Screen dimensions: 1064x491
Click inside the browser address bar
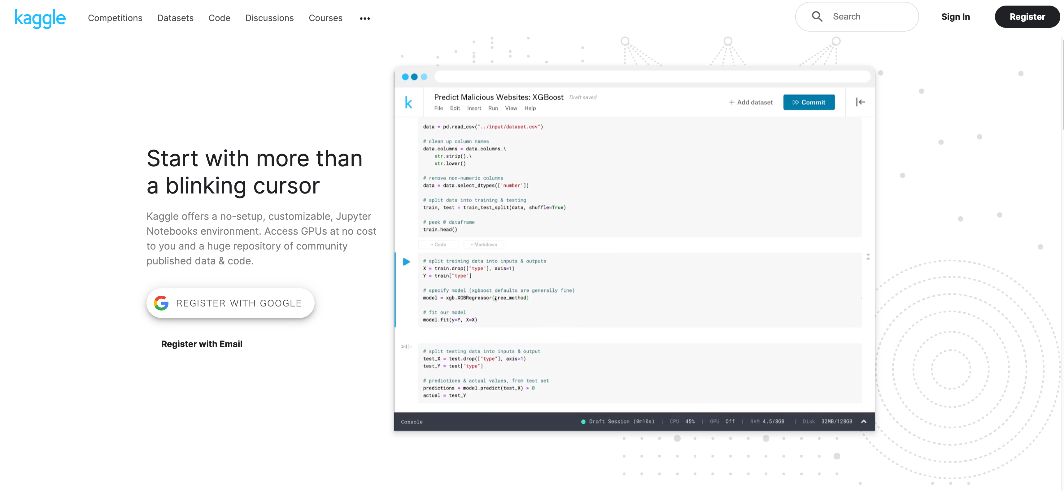tap(652, 77)
